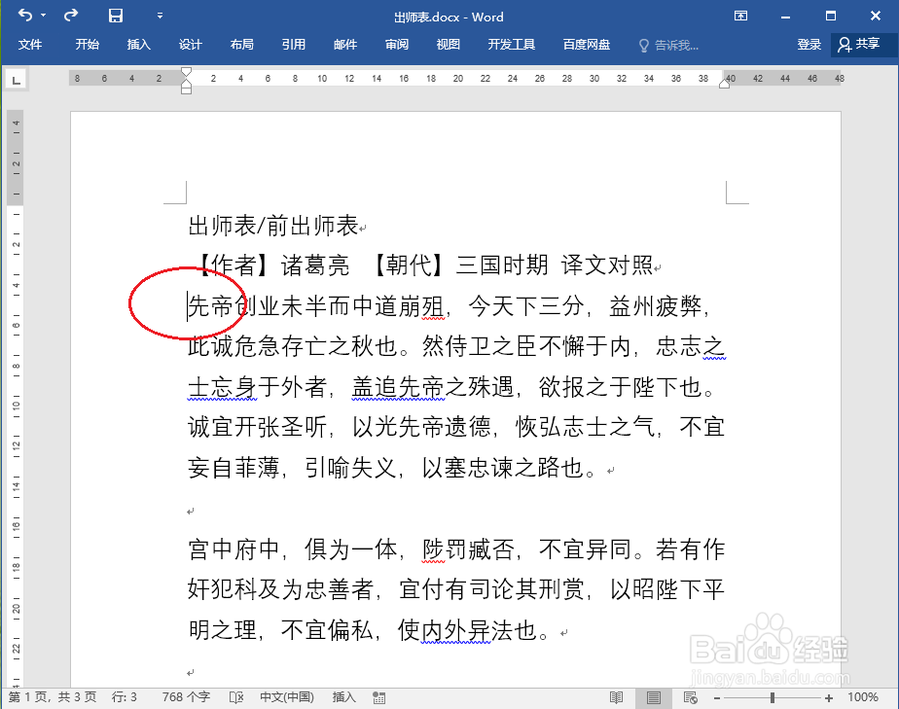Click the 告诉我 Tell Me search box
The width and height of the screenshot is (899, 709).
coord(671,44)
